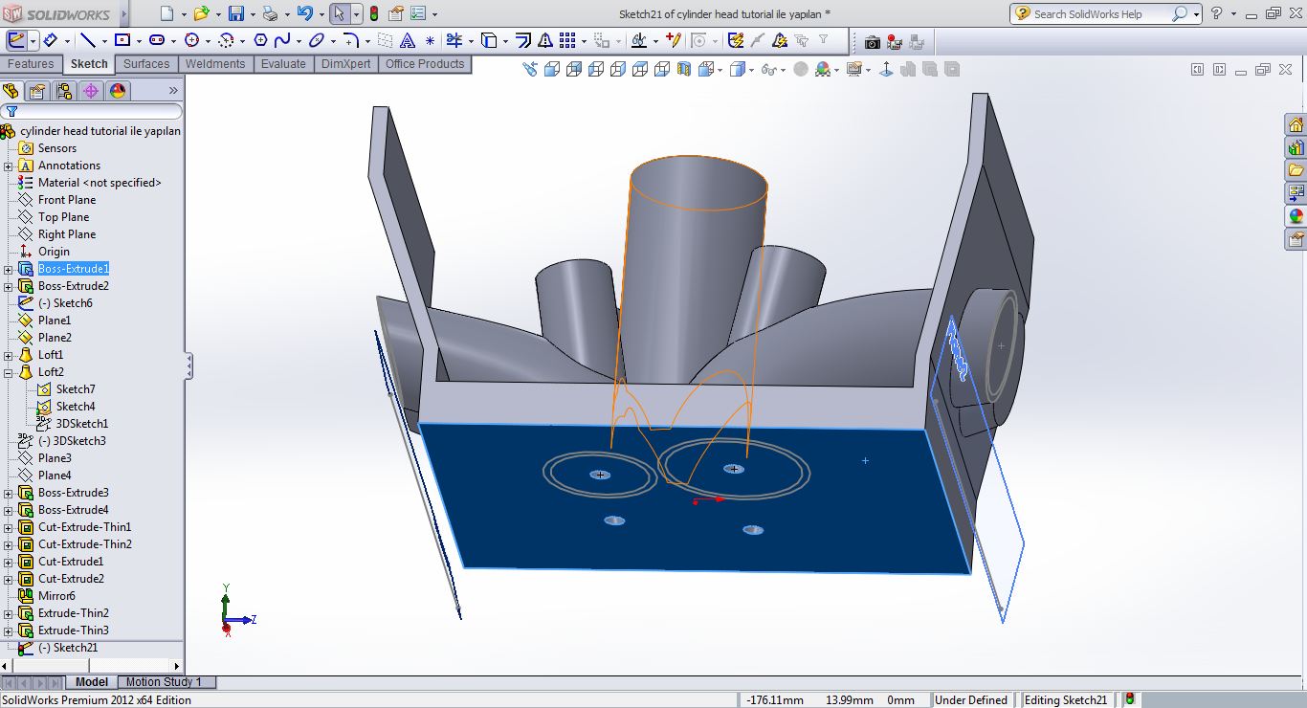The height and width of the screenshot is (708, 1307).
Task: Open the DisplayManager panel tab
Action: coord(118,91)
